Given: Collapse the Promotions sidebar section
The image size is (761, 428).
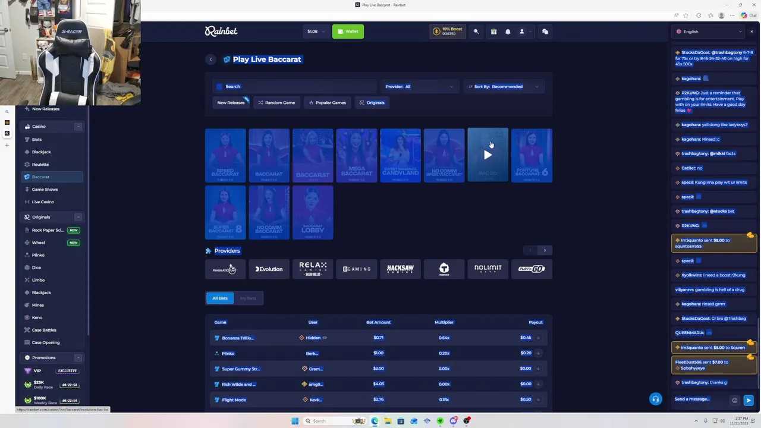Looking at the screenshot, I should [x=78, y=358].
